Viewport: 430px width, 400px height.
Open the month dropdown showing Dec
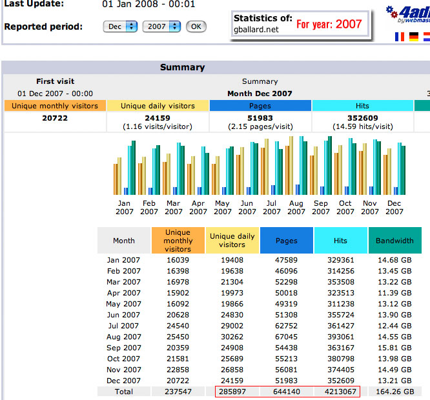click(120, 26)
